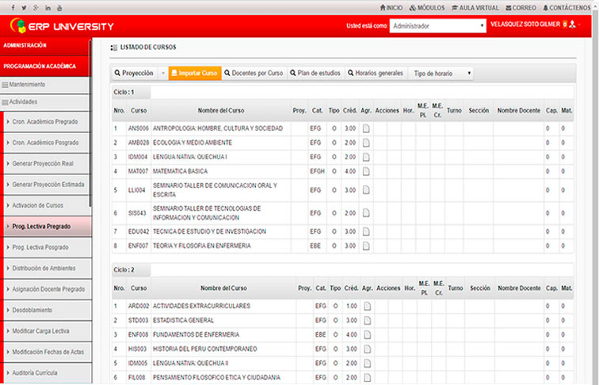599x385 pixels.
Task: Click the list icon beside LISTADO DE CURSOS
Action: [x=113, y=48]
